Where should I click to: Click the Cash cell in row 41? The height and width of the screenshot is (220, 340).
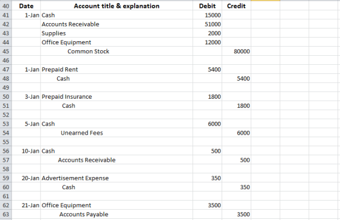click(117, 15)
